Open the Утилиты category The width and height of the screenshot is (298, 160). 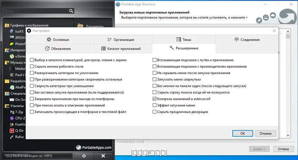click(14, 106)
